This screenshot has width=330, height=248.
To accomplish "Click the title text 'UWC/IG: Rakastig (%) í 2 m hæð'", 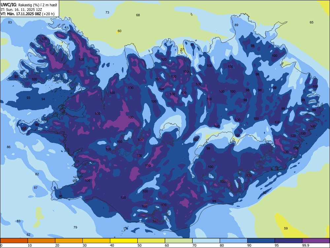I will (29, 5).
